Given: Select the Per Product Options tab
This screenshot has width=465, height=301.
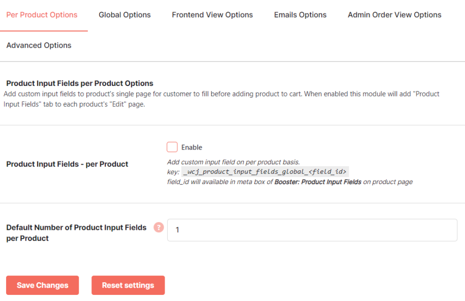Looking at the screenshot, I should tap(42, 15).
